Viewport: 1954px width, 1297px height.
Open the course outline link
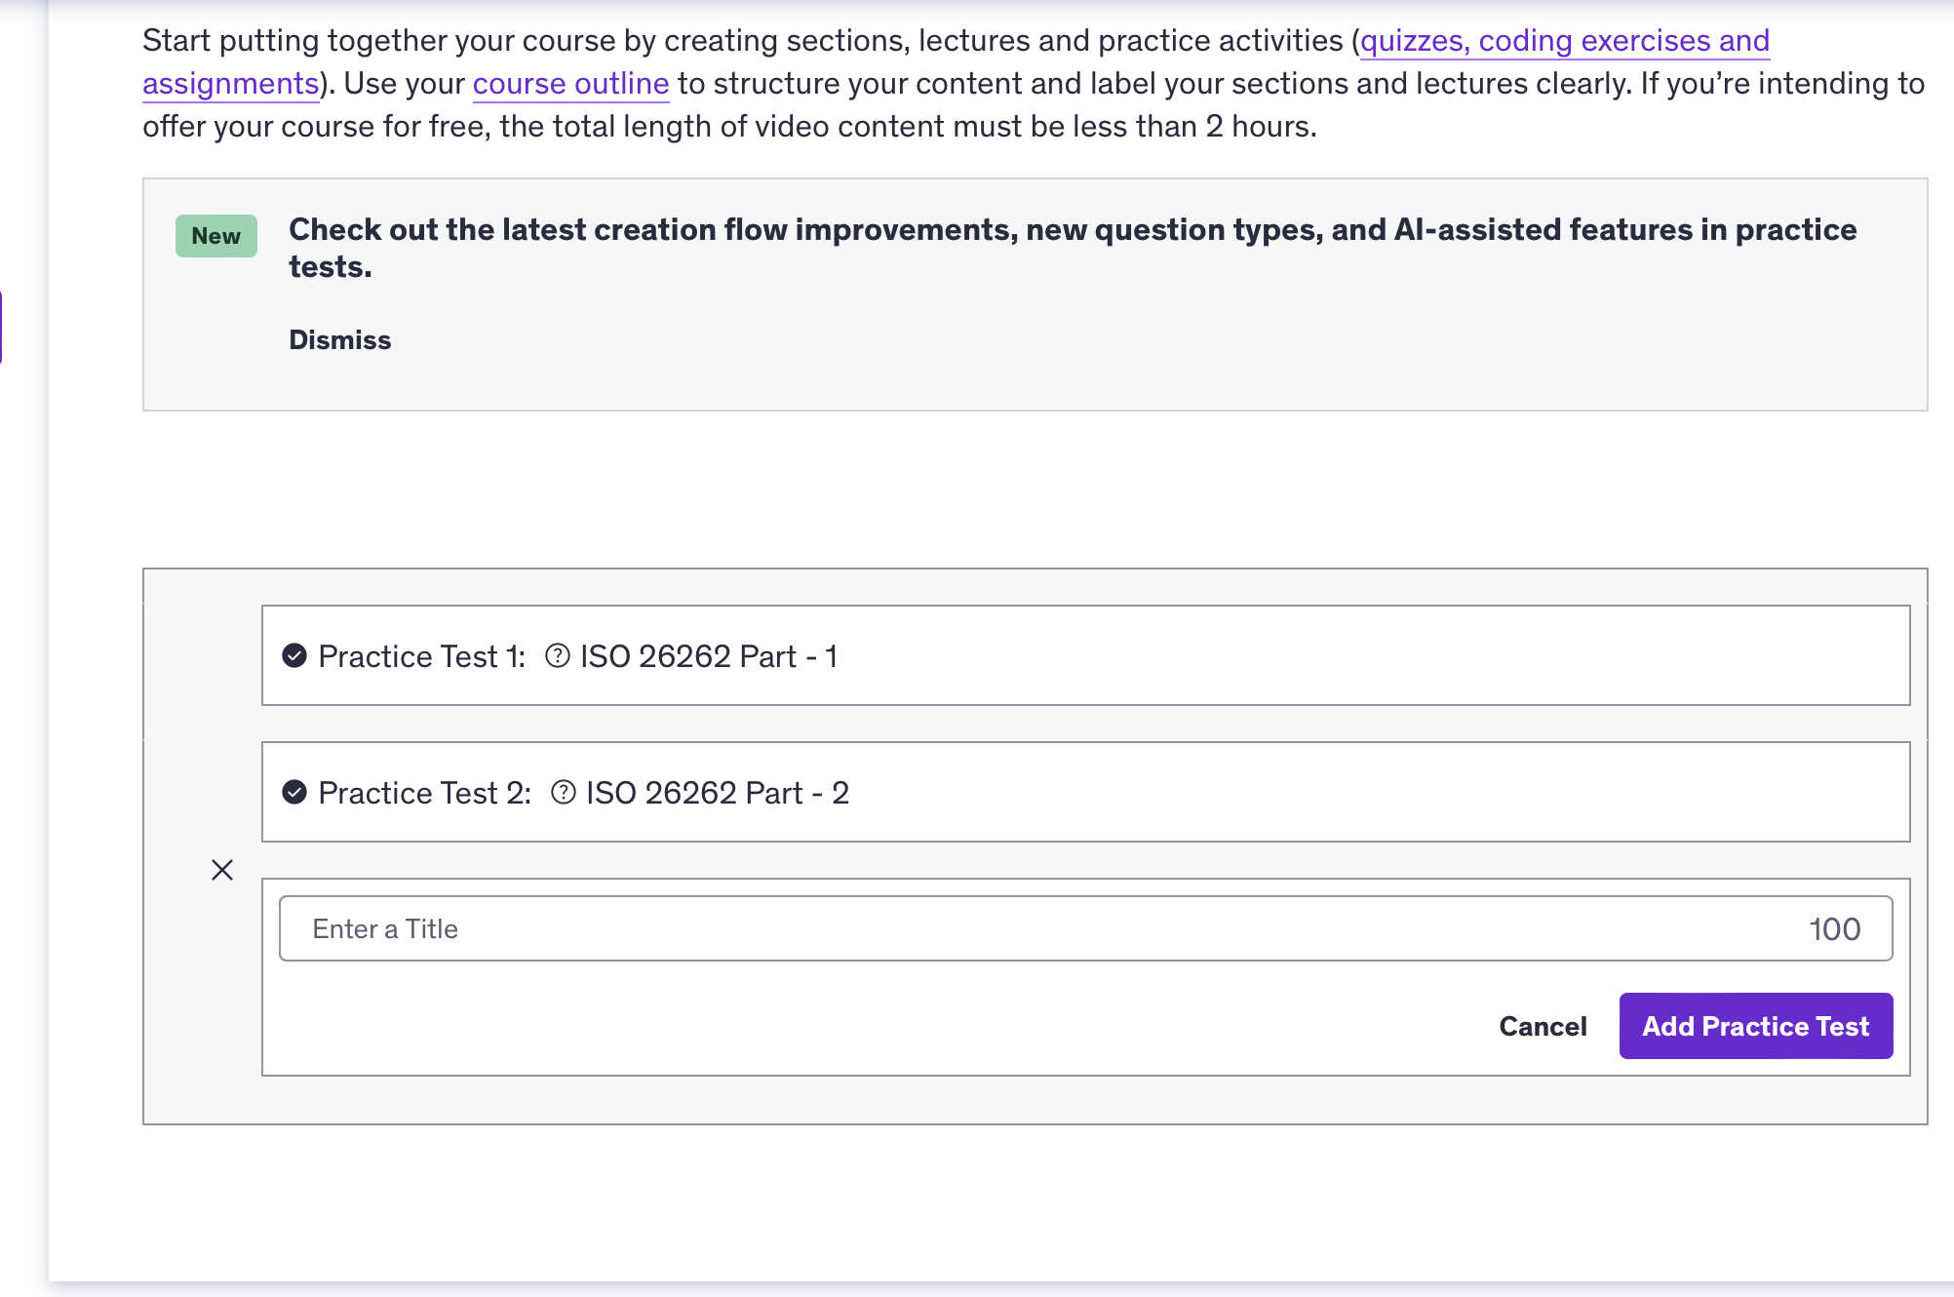coord(570,84)
